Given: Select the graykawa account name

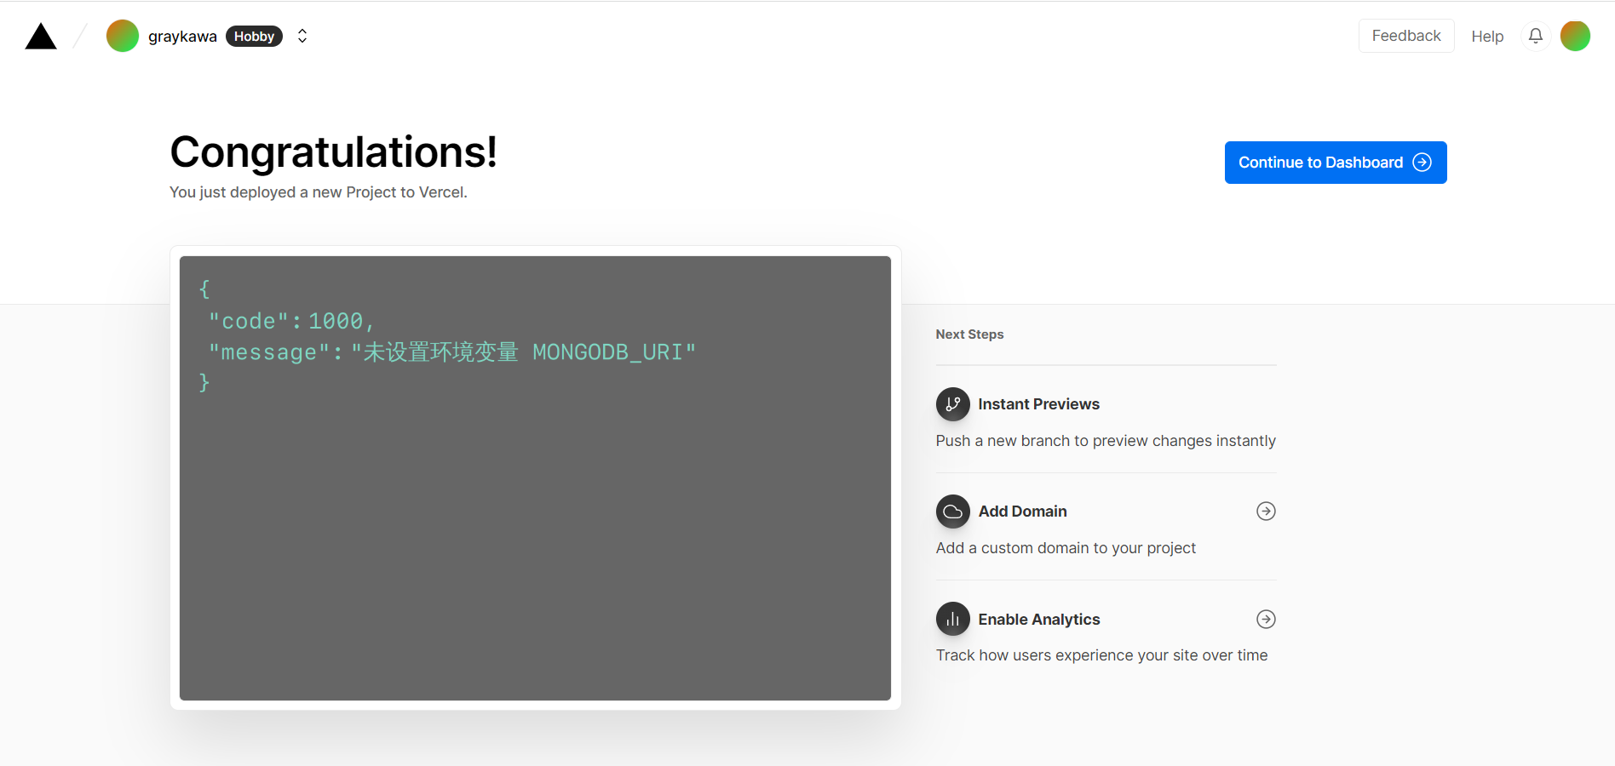Looking at the screenshot, I should point(182,37).
